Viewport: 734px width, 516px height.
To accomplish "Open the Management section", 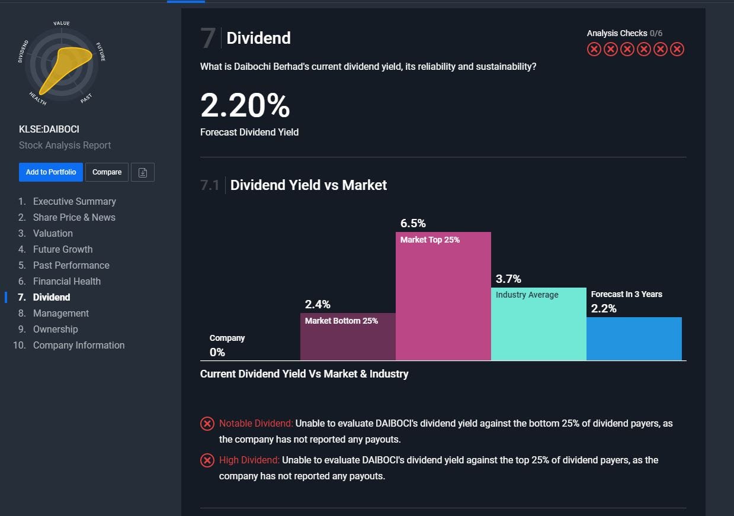I will [61, 313].
